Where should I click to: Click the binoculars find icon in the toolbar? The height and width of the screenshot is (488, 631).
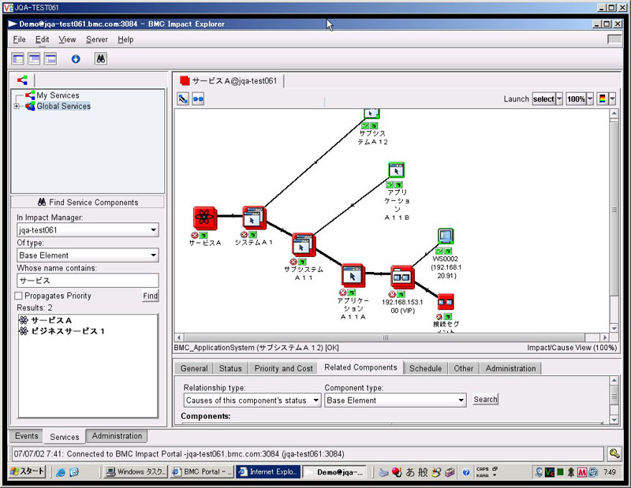pos(101,59)
